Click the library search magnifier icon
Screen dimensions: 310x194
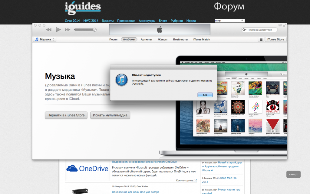244,30
